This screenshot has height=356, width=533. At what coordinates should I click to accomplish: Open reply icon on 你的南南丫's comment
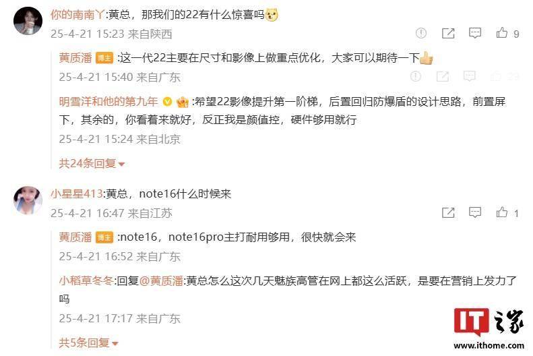(475, 33)
